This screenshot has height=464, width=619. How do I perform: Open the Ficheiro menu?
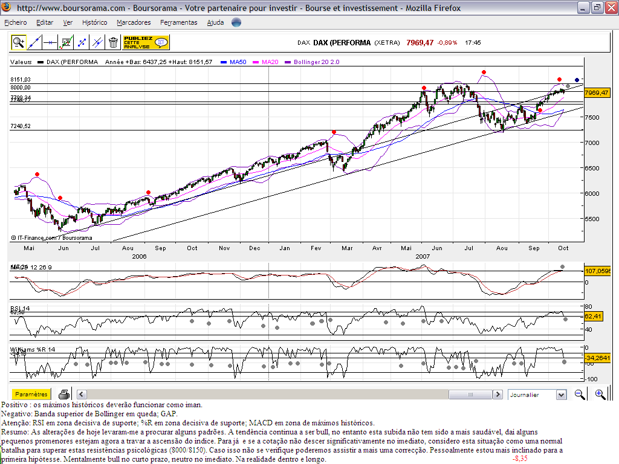click(15, 22)
